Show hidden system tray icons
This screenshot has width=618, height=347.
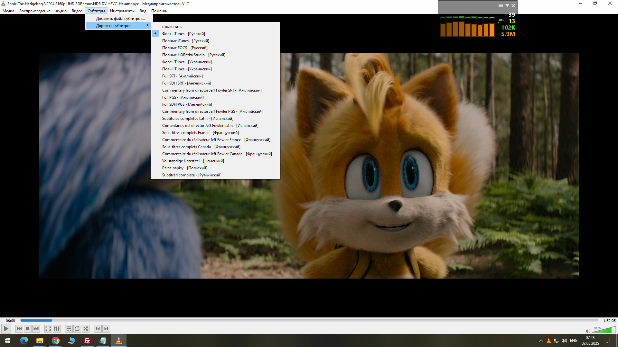click(541, 341)
